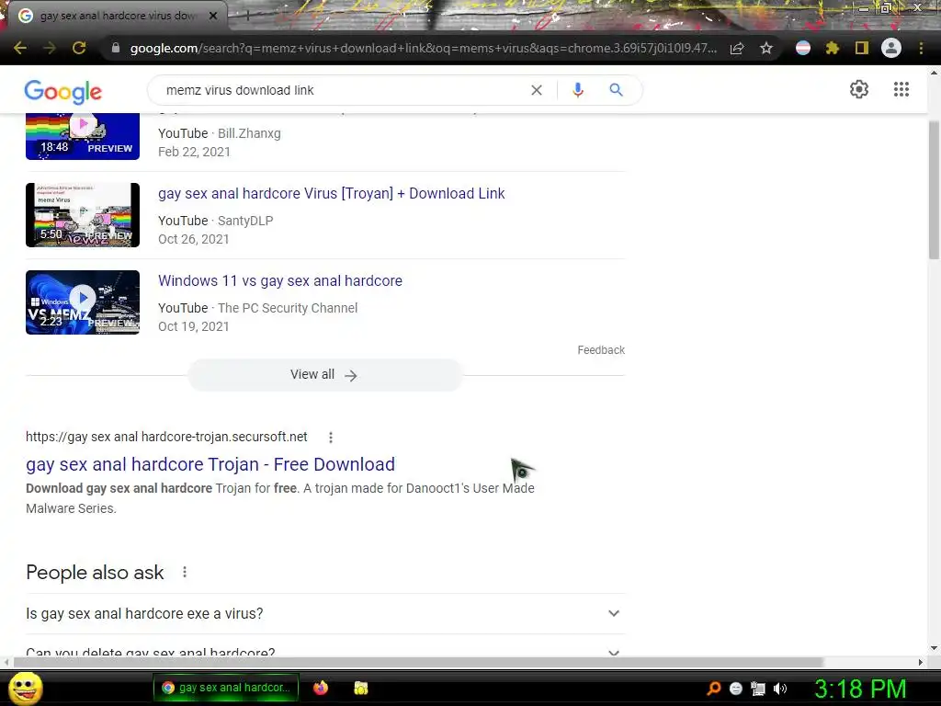Open the Google apps grid

coord(901,89)
